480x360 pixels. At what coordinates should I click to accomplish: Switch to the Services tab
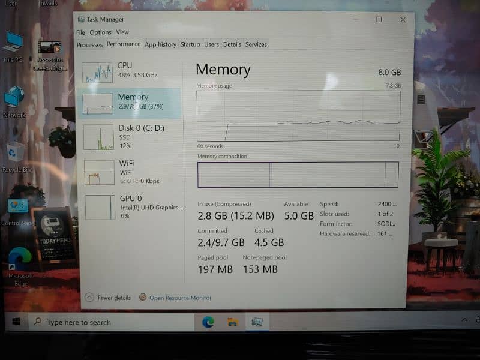pyautogui.click(x=256, y=44)
